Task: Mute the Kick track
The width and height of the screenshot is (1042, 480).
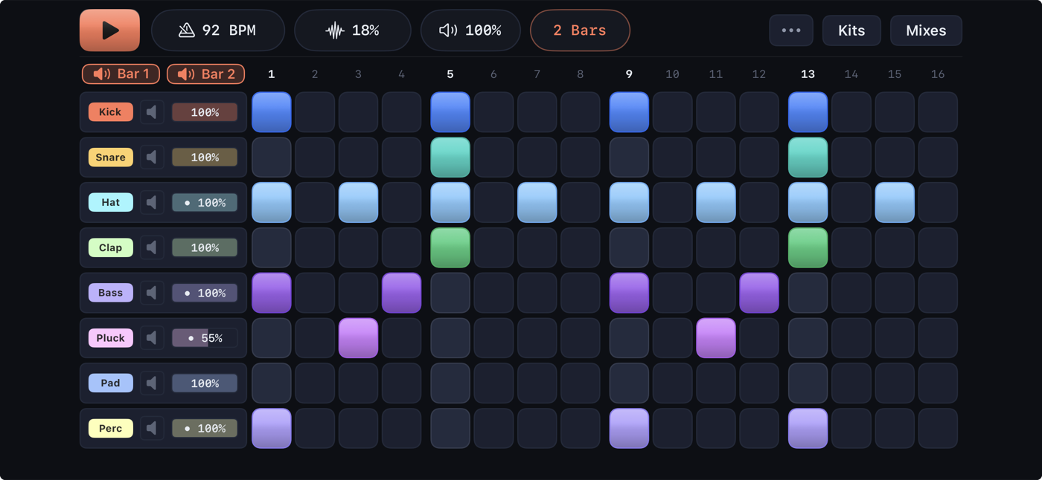Action: (152, 112)
